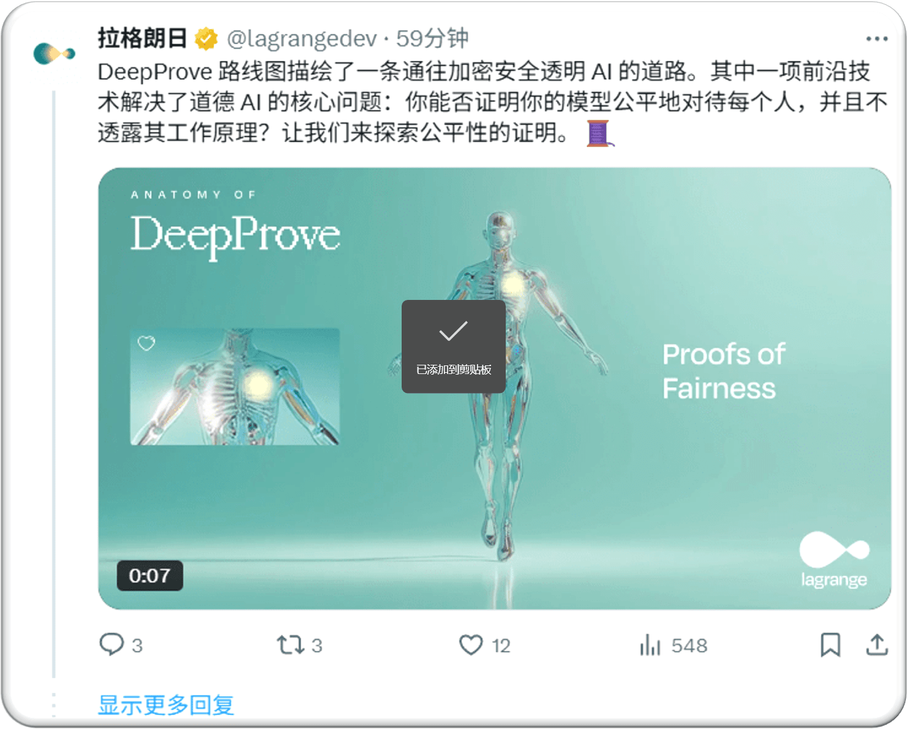
Task: Bookmark this post
Action: click(830, 645)
